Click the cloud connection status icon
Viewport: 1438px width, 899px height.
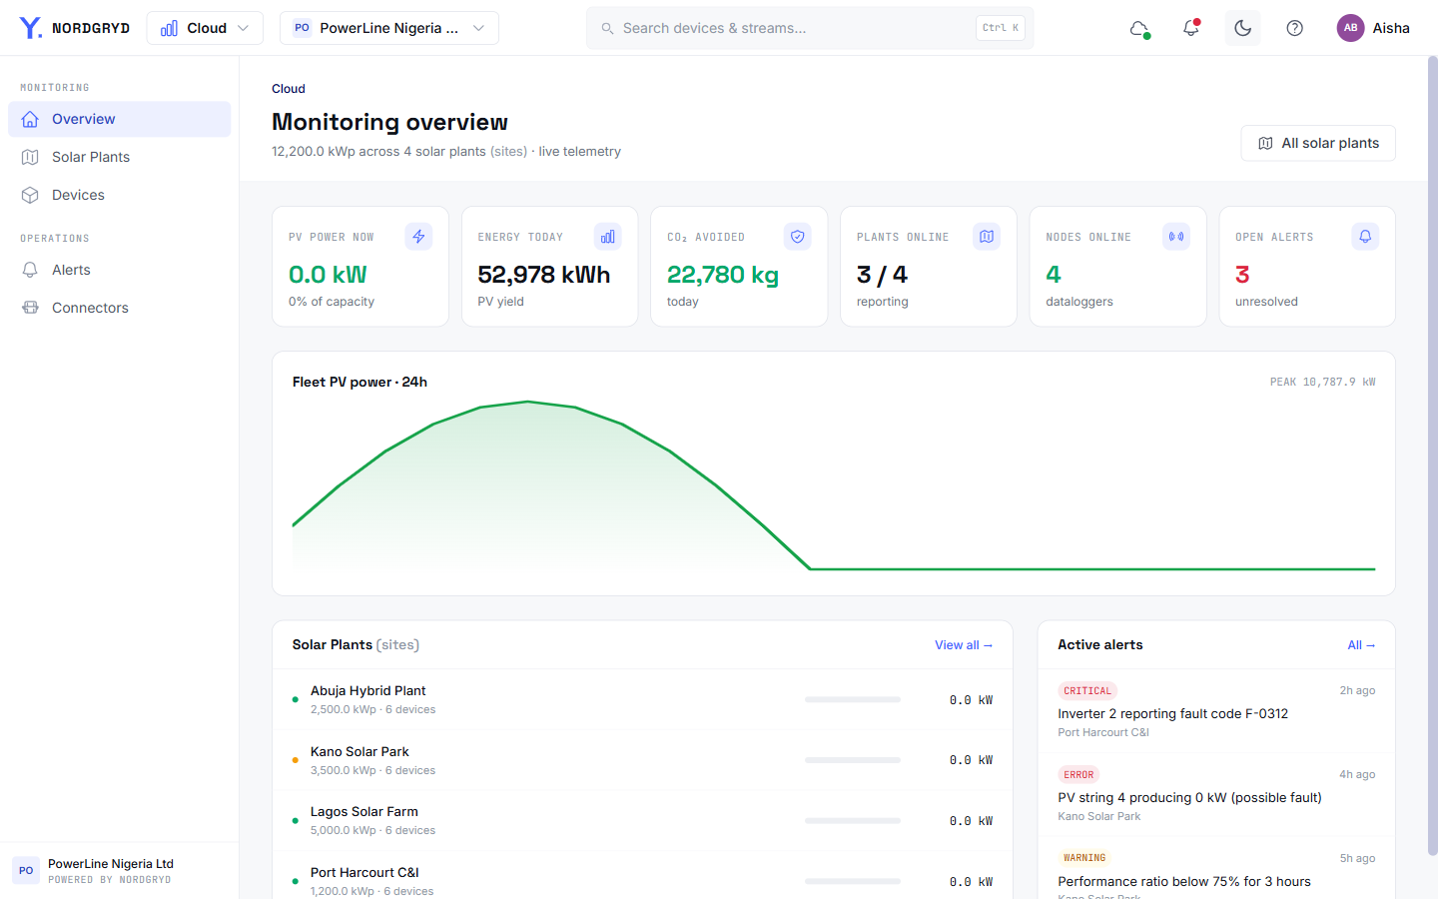click(x=1139, y=28)
